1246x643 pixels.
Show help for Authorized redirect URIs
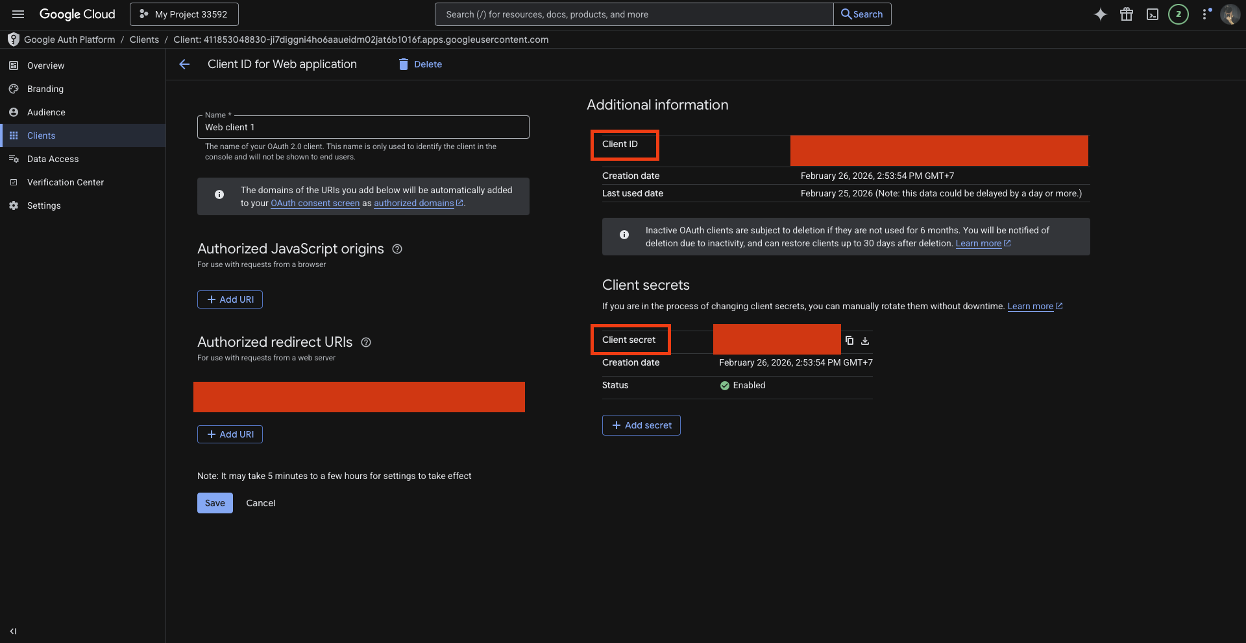tap(366, 342)
